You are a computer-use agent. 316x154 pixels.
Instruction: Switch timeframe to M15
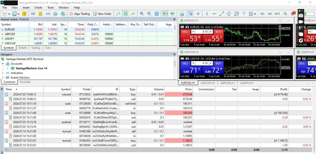277,14
